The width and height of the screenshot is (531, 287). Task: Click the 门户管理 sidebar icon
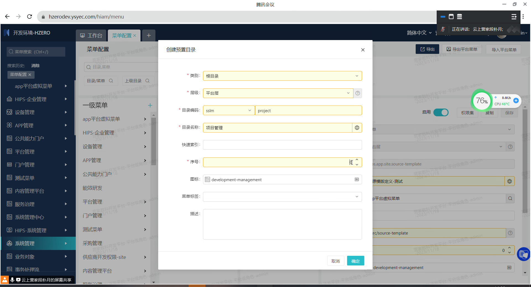click(x=9, y=165)
